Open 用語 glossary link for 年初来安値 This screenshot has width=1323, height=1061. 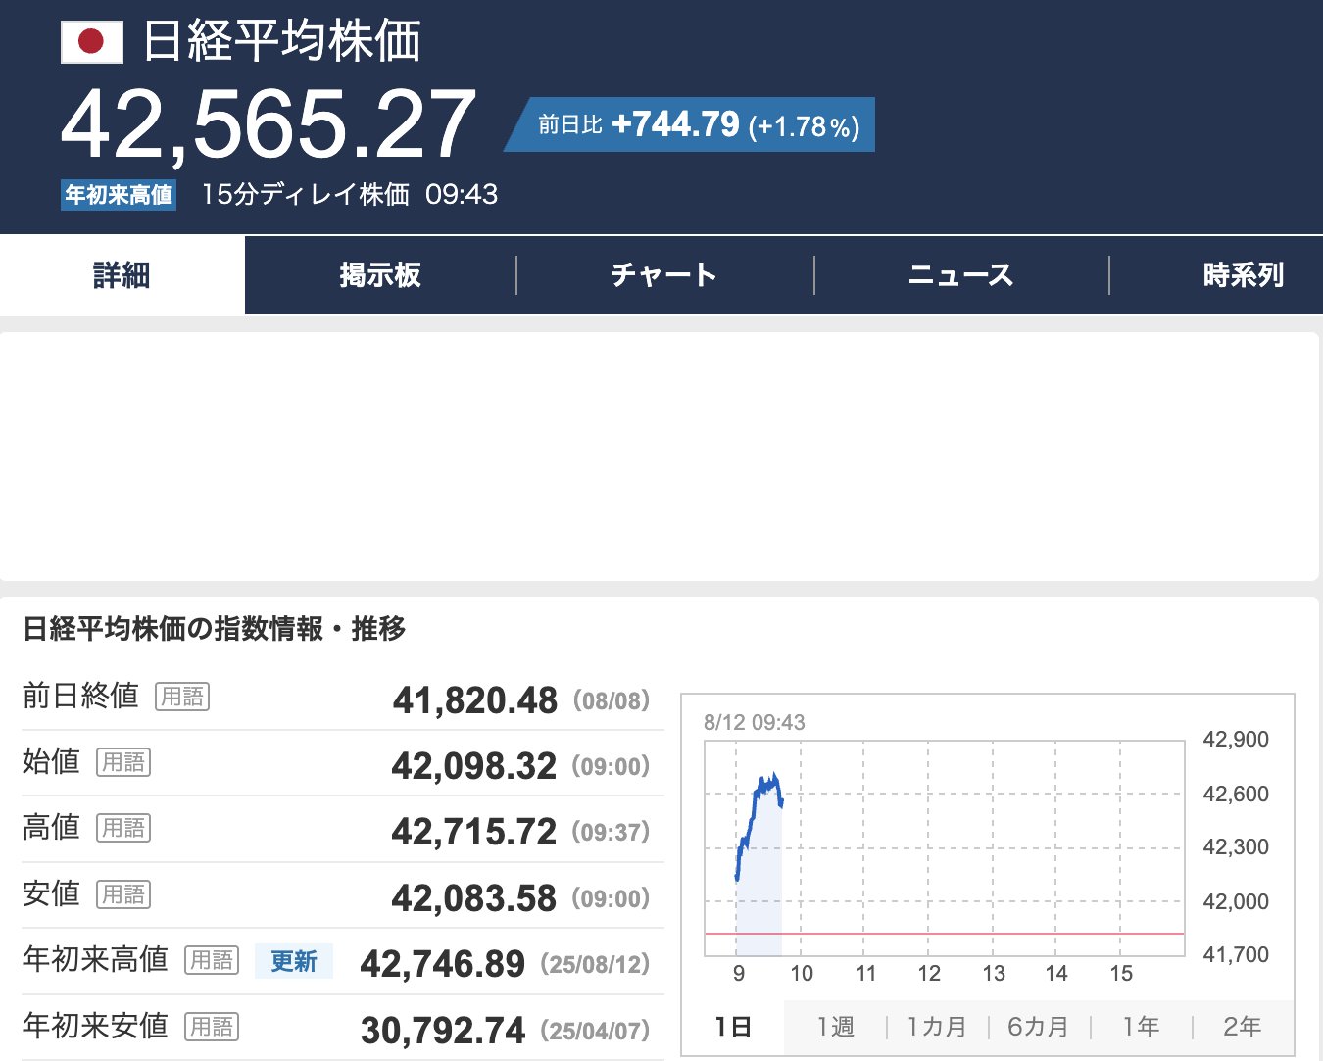click(212, 1027)
